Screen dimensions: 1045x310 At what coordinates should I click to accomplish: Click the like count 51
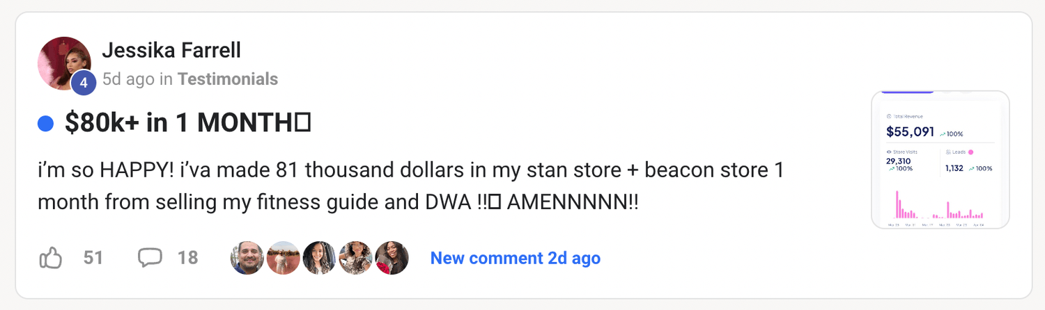(93, 258)
